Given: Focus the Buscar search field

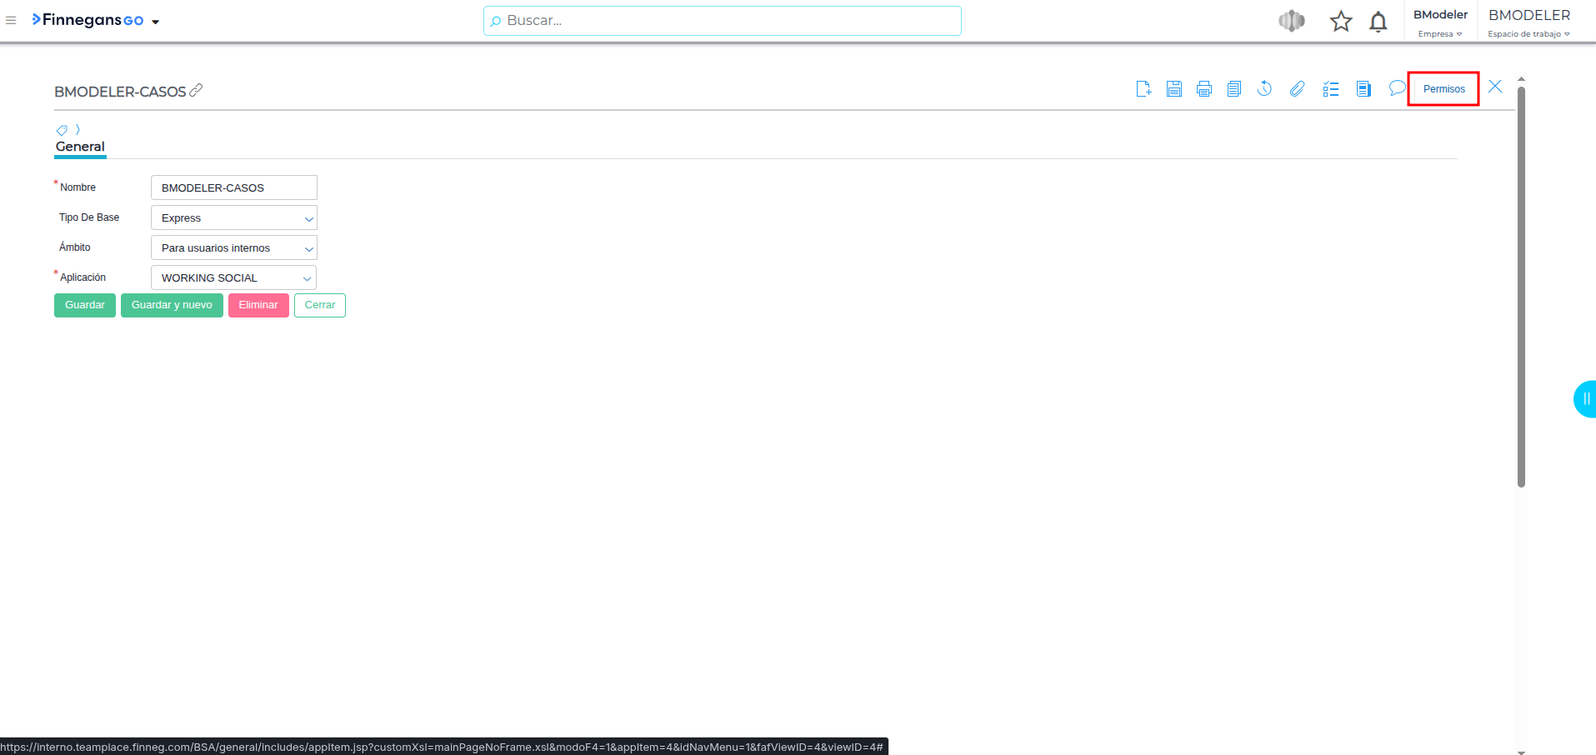Looking at the screenshot, I should 722,21.
